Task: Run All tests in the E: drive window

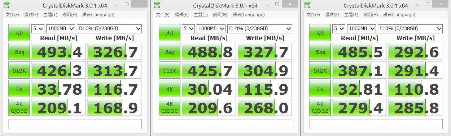Action: pos(170,33)
